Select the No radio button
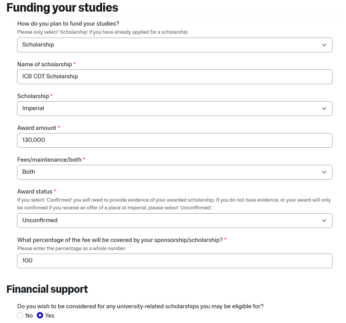This screenshot has height=323, width=346. point(21,316)
